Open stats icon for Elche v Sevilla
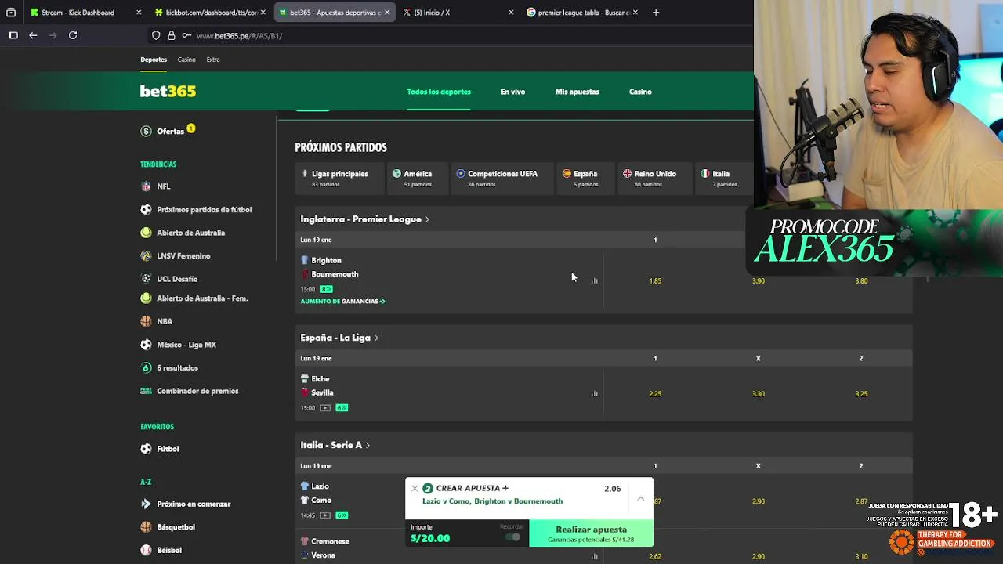Screen dimensions: 1003x564 click(595, 393)
